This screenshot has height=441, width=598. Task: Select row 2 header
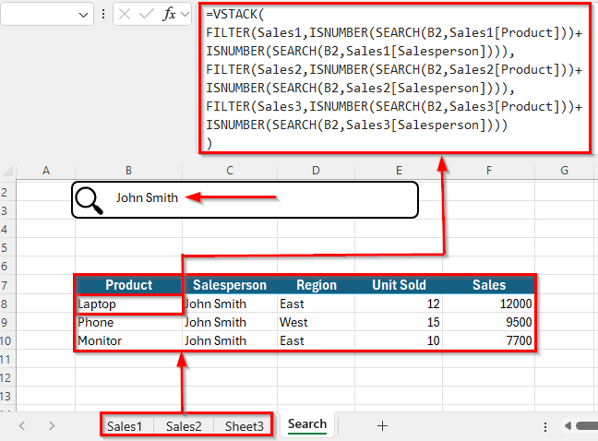[x=7, y=192]
